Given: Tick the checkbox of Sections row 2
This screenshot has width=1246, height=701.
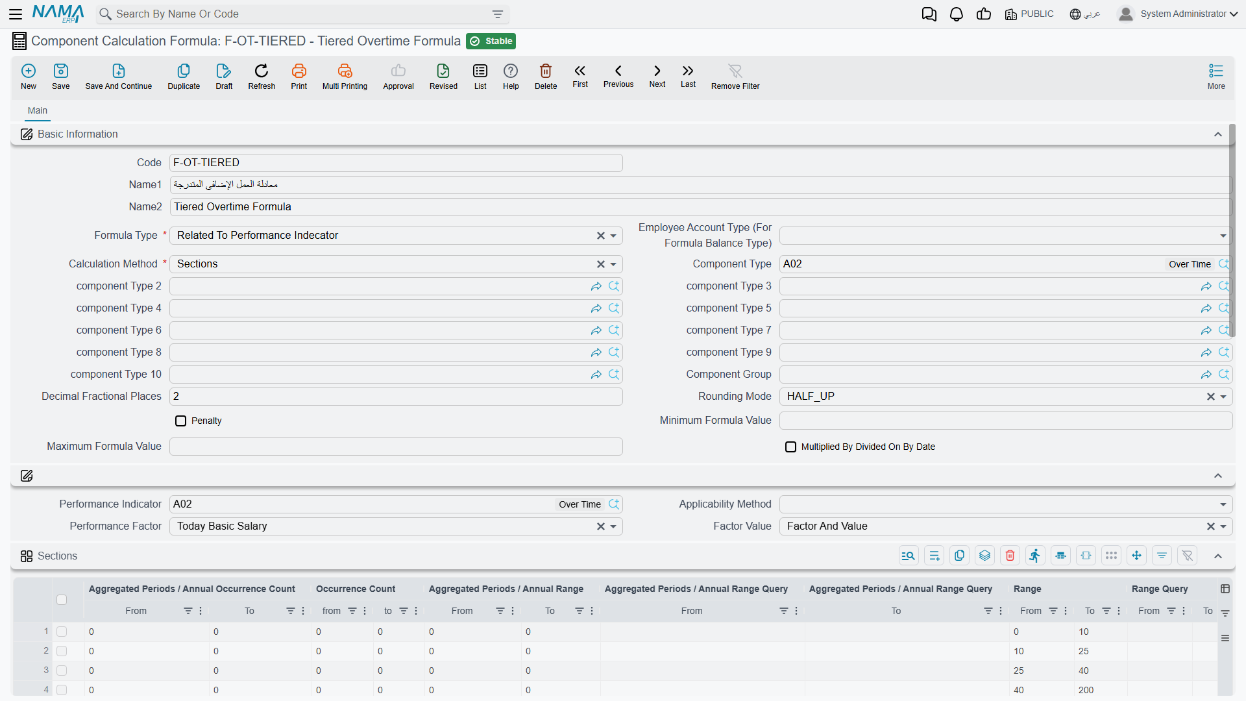Looking at the screenshot, I should (62, 651).
